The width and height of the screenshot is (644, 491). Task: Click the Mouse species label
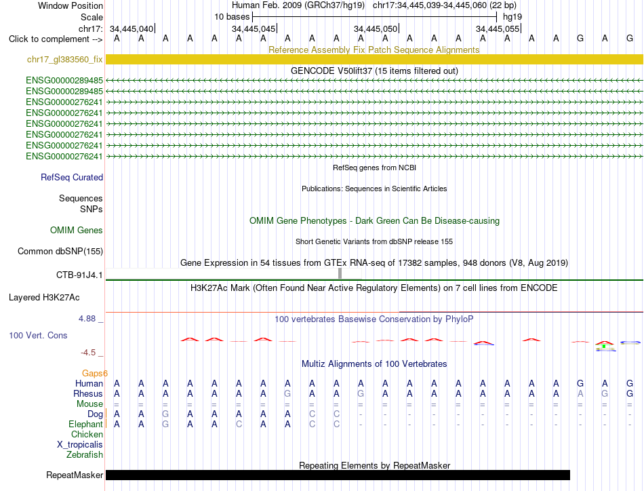pyautogui.click(x=89, y=404)
